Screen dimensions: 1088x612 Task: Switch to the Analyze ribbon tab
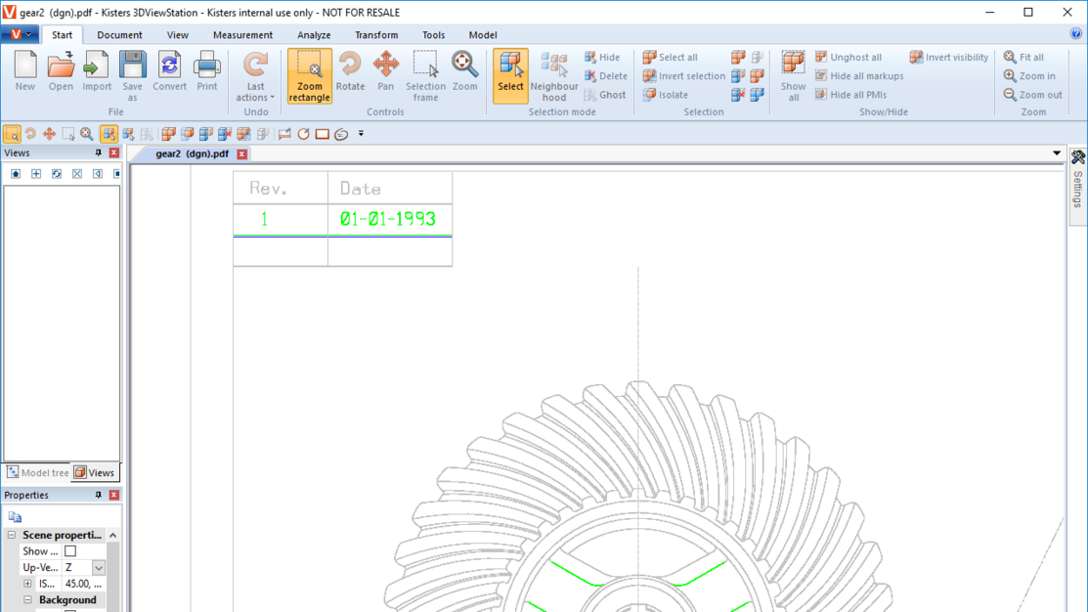(314, 34)
